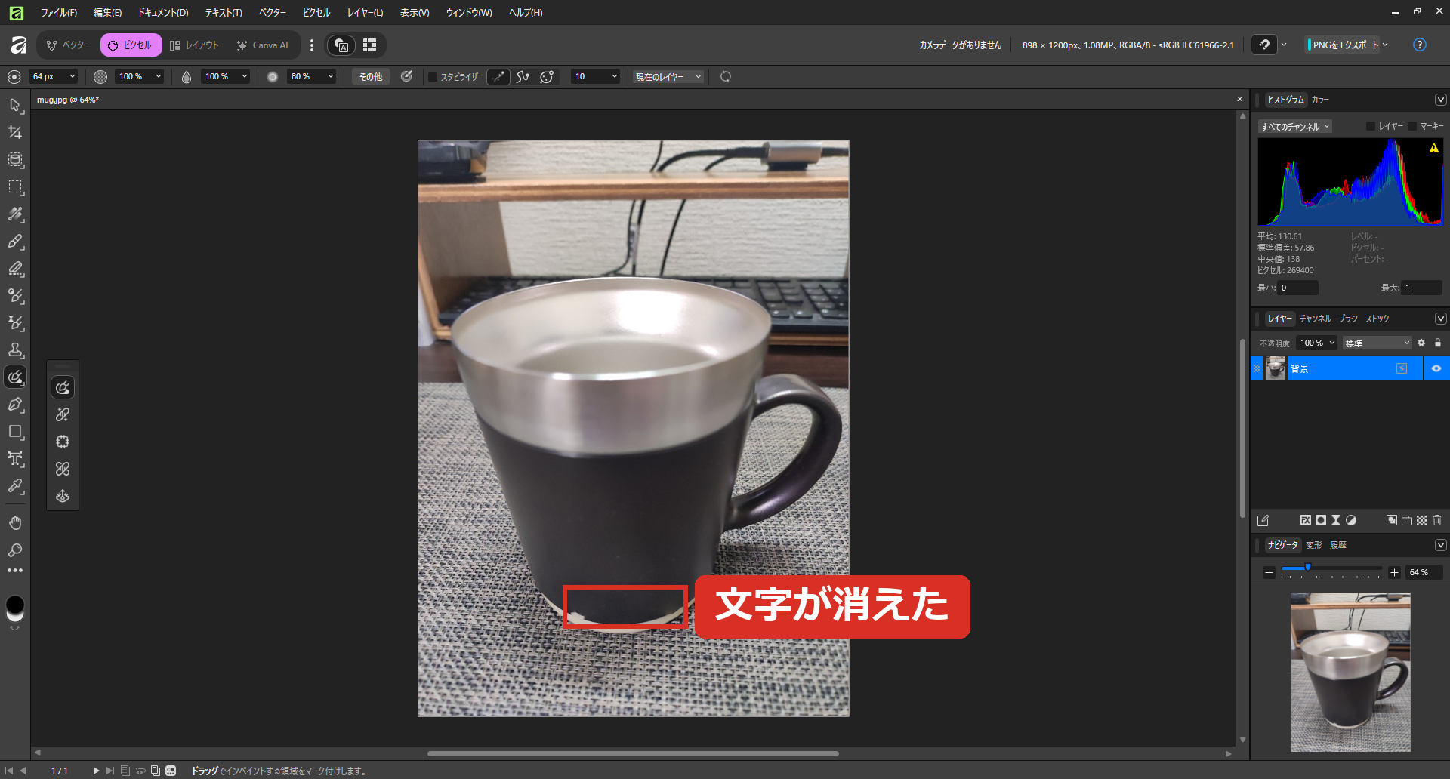Open the すべてのチャンネル dropdown
Screen dimensions: 1450x779
1295,127
